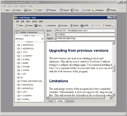This screenshot has height=116, width=127.
Task: Switch to the Text view tab
Action: pyautogui.click(x=51, y=101)
